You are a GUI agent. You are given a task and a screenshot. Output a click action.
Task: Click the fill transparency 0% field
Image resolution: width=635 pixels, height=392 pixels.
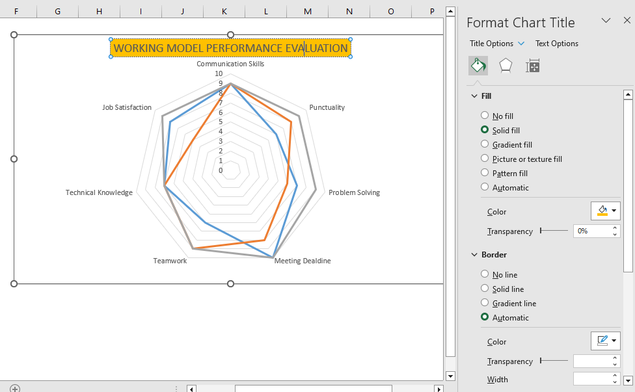(592, 231)
